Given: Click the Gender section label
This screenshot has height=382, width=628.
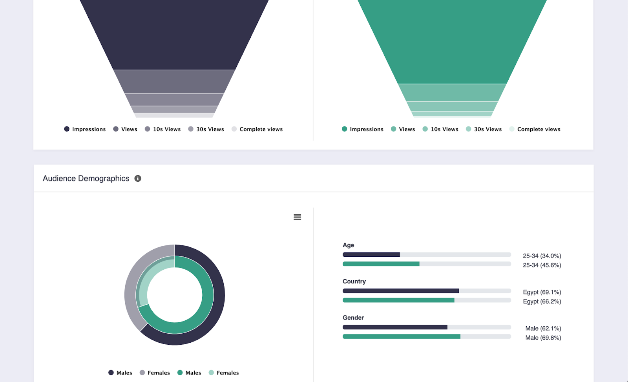Looking at the screenshot, I should [353, 318].
